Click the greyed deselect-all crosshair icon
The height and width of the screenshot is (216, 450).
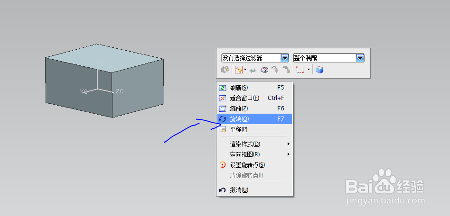(275, 70)
